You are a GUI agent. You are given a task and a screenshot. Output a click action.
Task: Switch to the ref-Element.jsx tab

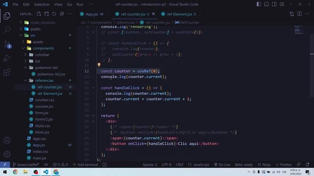pyautogui.click(x=179, y=14)
